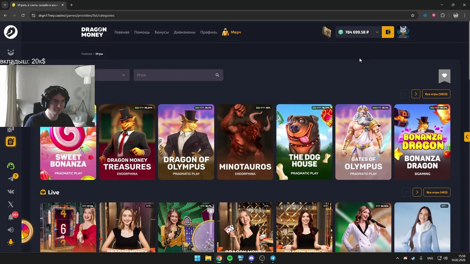Image resolution: width=470 pixels, height=264 pixels.
Task: Focus the Игра search input field
Action: pos(178,75)
